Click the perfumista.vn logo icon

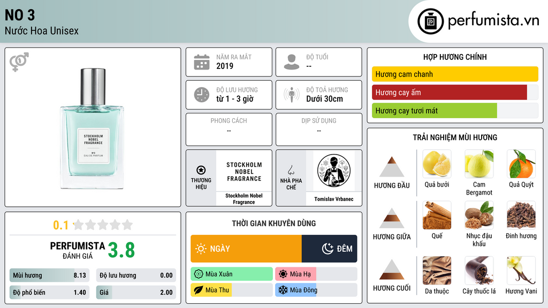point(430,21)
